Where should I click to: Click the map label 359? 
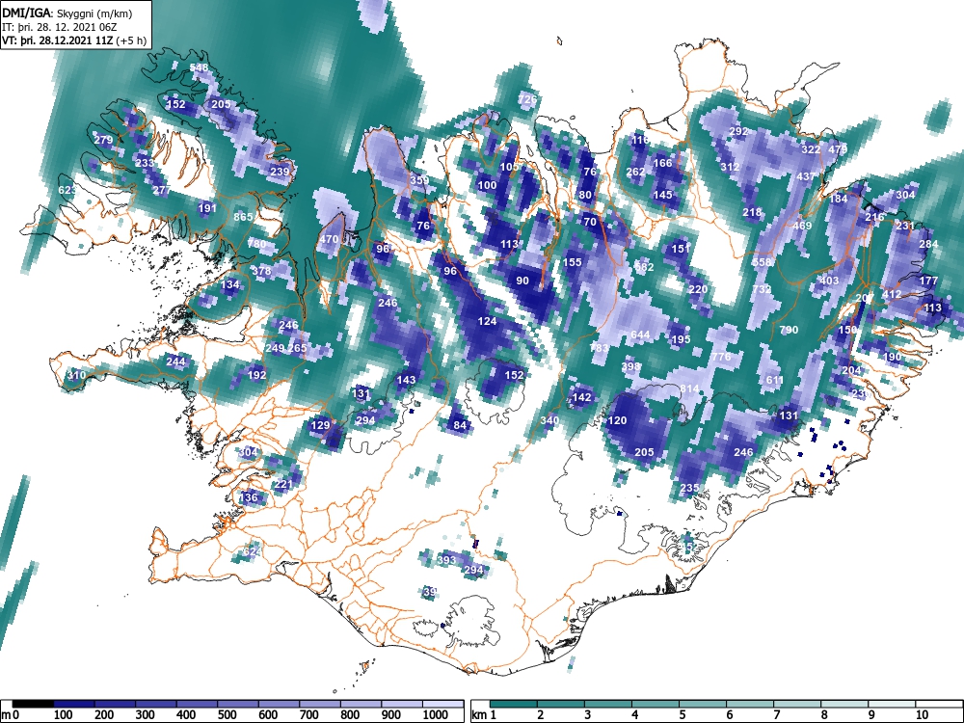pyautogui.click(x=419, y=180)
